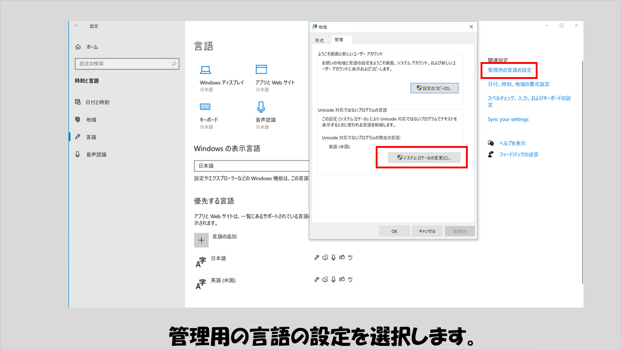The height and width of the screenshot is (350, 621).
Task: Click システム ロケールの変更 button
Action: click(x=424, y=158)
